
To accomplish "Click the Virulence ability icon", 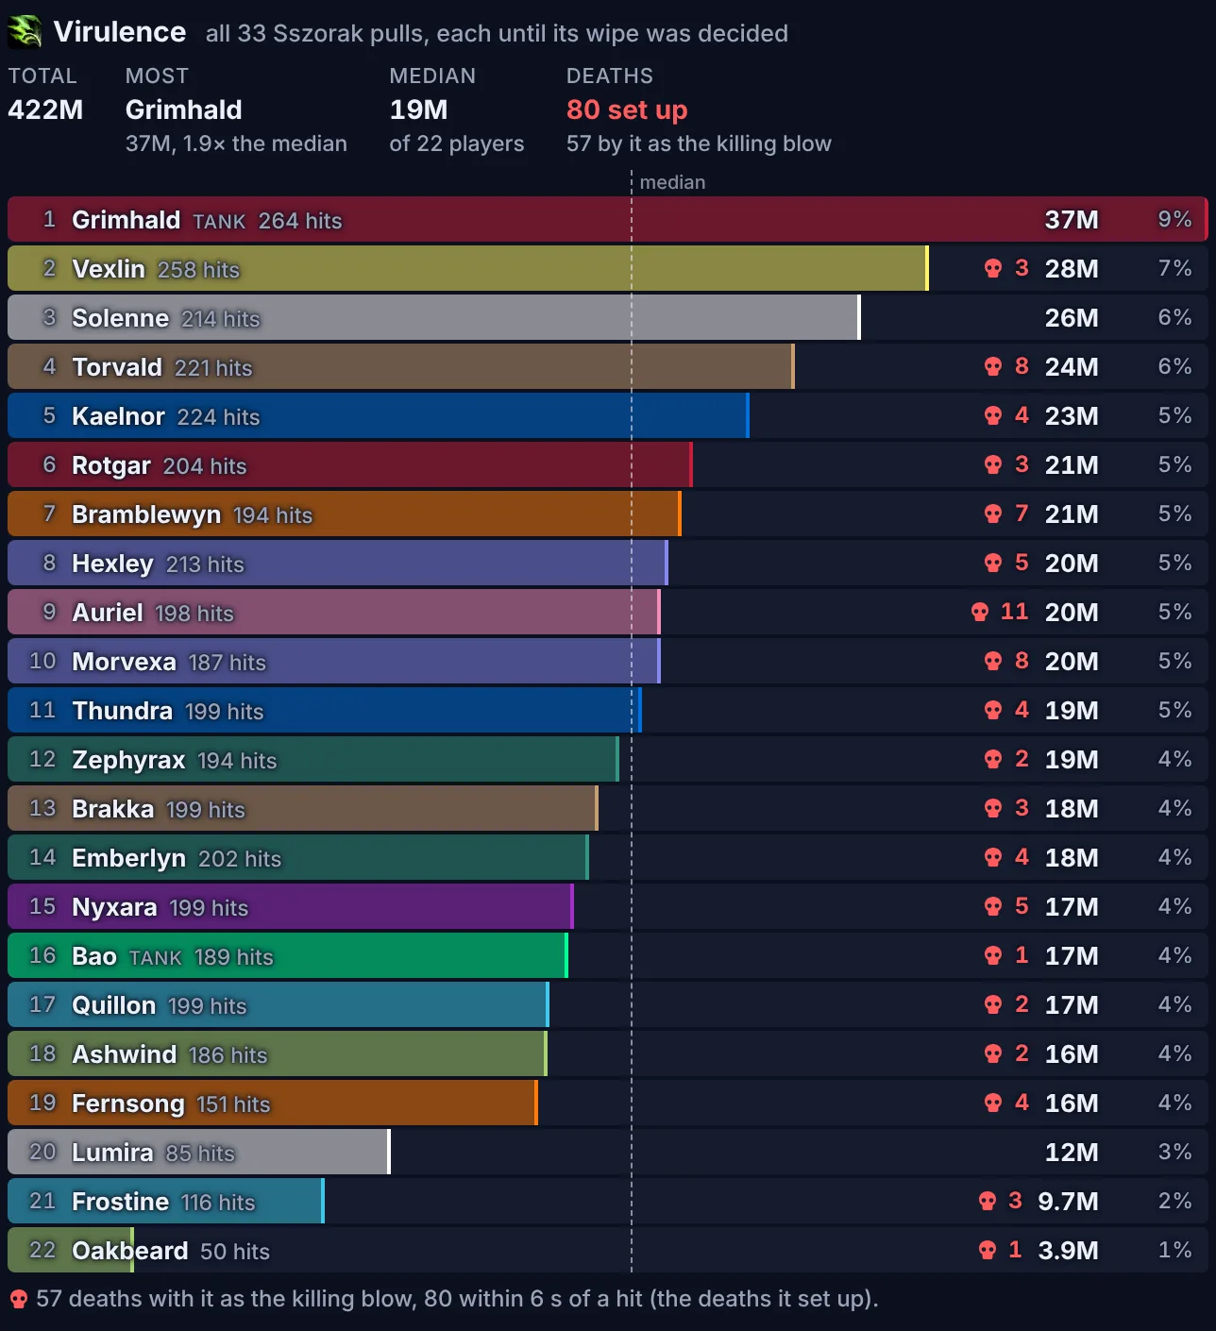I will [x=25, y=32].
